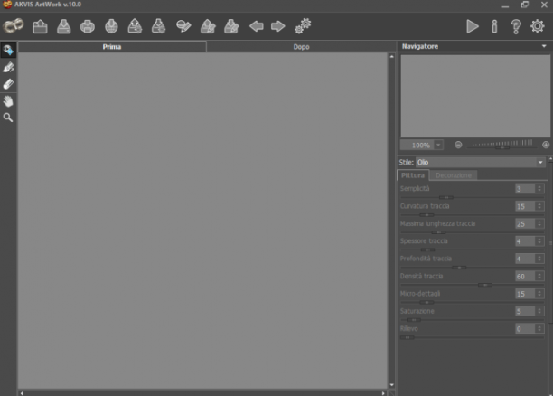Select the Zoom magnifier tool
The width and height of the screenshot is (553, 396).
tap(8, 118)
